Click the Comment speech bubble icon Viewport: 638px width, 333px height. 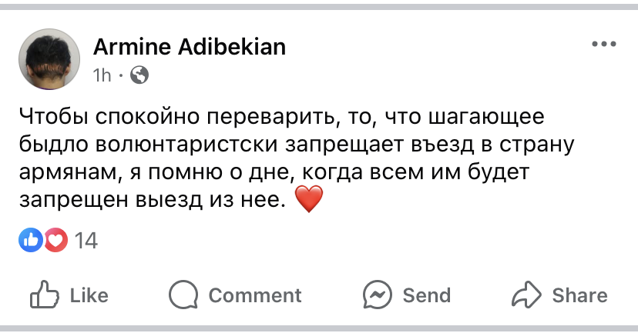click(183, 295)
